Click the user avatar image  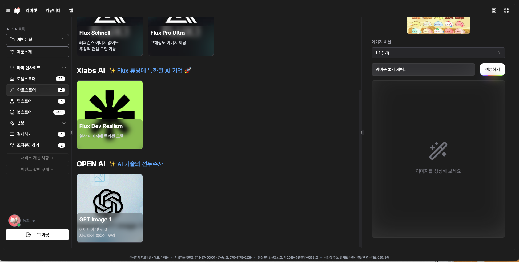pos(14,221)
